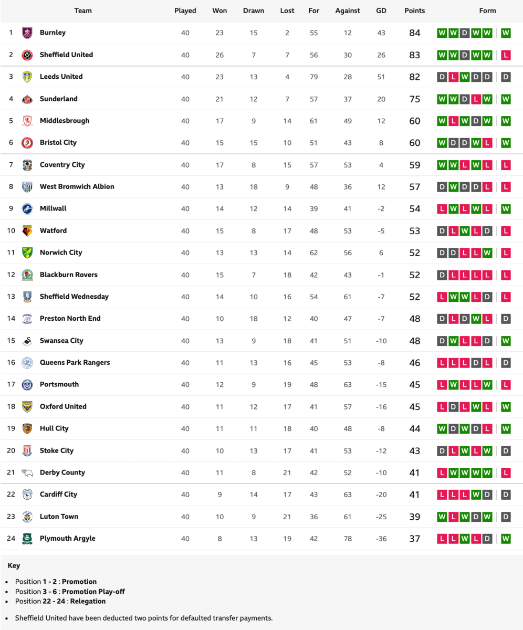The width and height of the screenshot is (523, 630).
Task: Click Luton Town's most recent form result badge
Action: [x=506, y=517]
